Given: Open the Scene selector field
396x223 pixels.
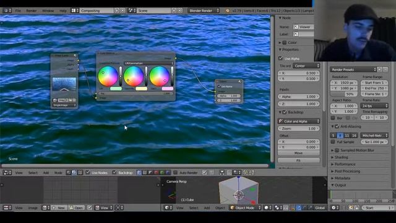Looking at the screenshot, I should coord(153,11).
